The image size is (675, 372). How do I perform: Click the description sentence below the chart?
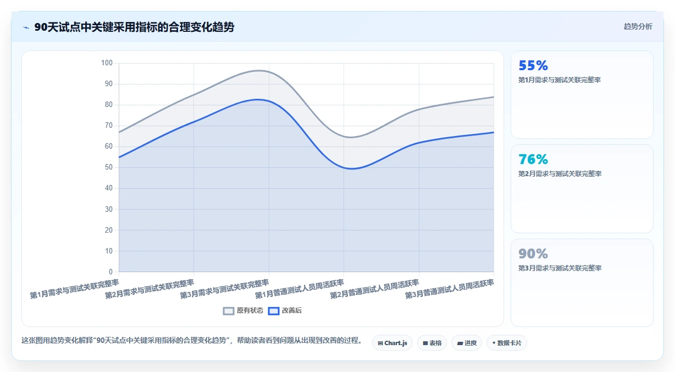click(192, 340)
